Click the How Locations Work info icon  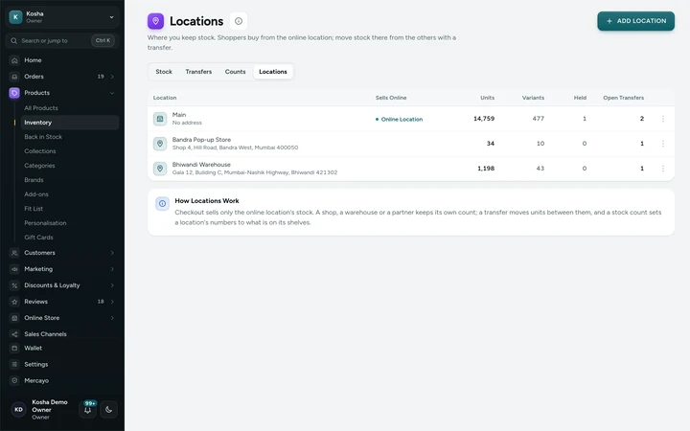pyautogui.click(x=162, y=204)
